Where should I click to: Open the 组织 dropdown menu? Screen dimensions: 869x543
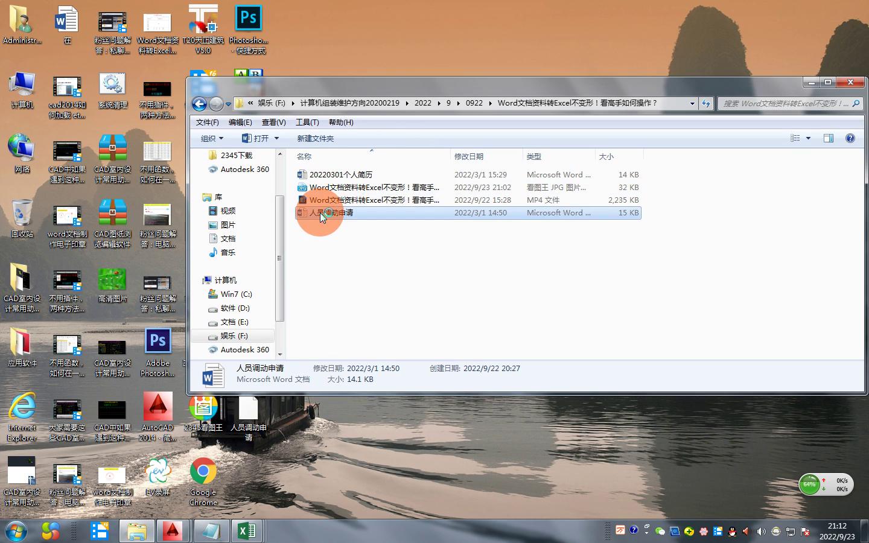point(211,138)
